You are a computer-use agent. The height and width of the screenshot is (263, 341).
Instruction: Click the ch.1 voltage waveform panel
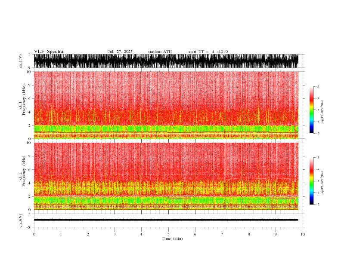(166, 61)
